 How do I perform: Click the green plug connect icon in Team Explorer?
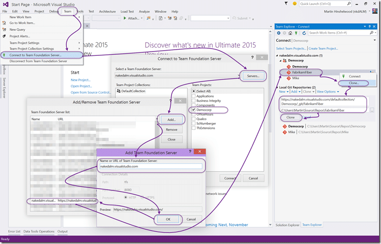pyautogui.click(x=296, y=33)
